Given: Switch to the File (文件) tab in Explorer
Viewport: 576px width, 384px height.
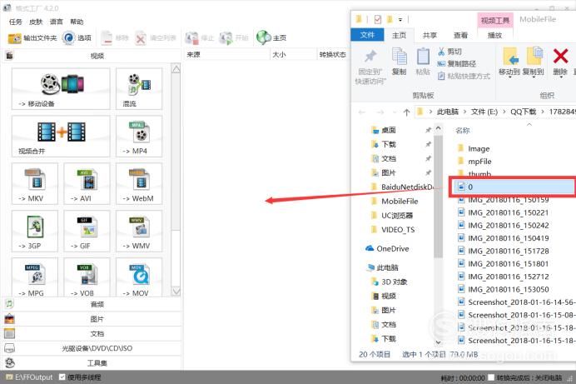Looking at the screenshot, I should (367, 35).
